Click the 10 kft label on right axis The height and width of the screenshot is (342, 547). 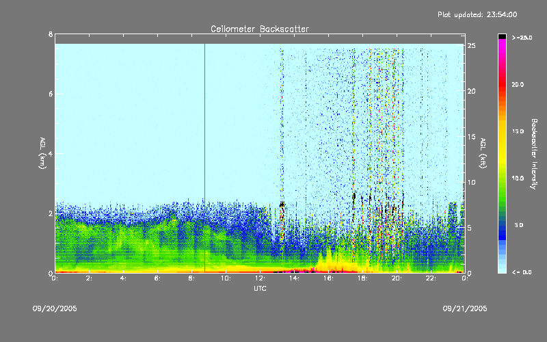click(472, 183)
